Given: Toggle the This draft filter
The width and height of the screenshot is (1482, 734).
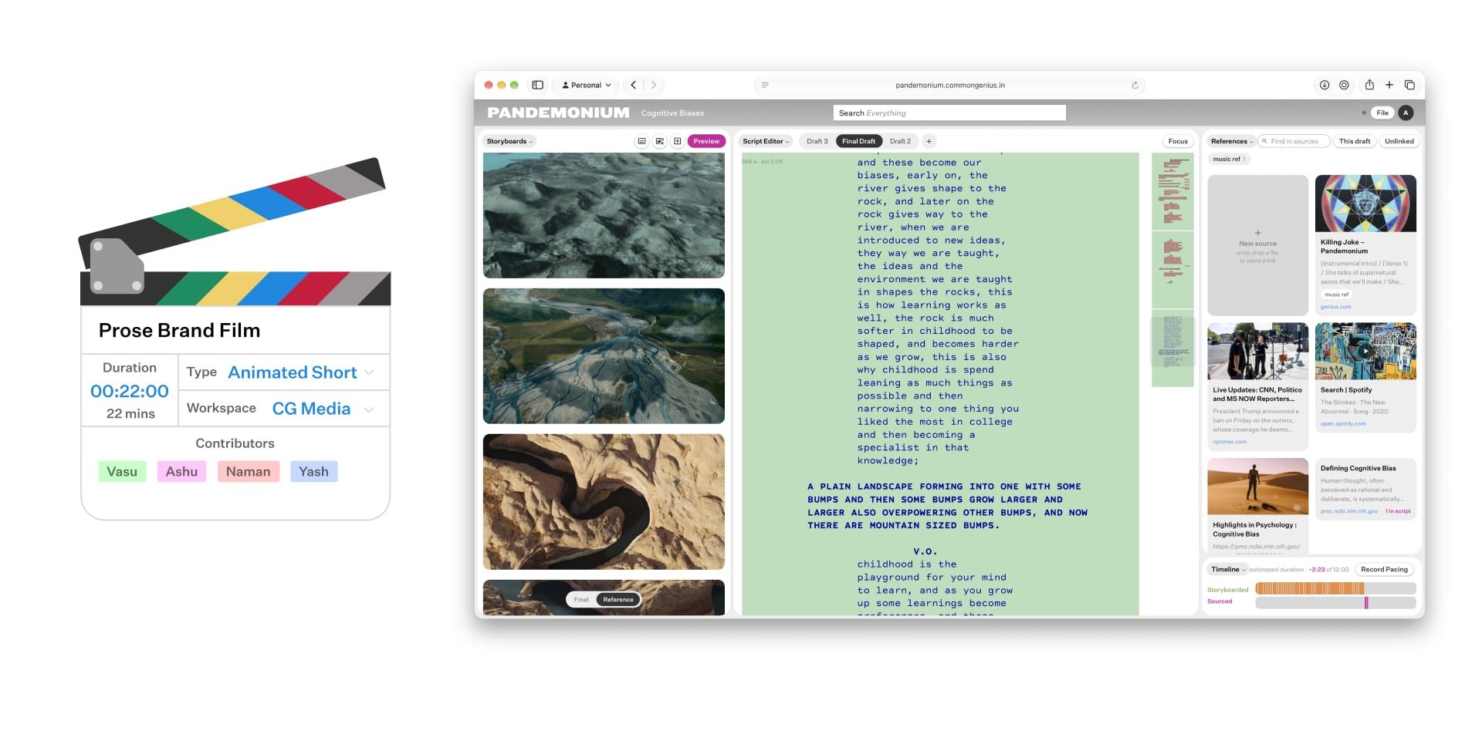Looking at the screenshot, I should pos(1355,141).
